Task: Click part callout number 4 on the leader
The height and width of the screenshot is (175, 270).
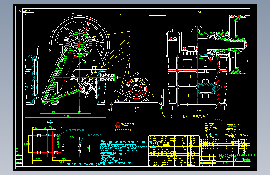Action: coord(130,47)
